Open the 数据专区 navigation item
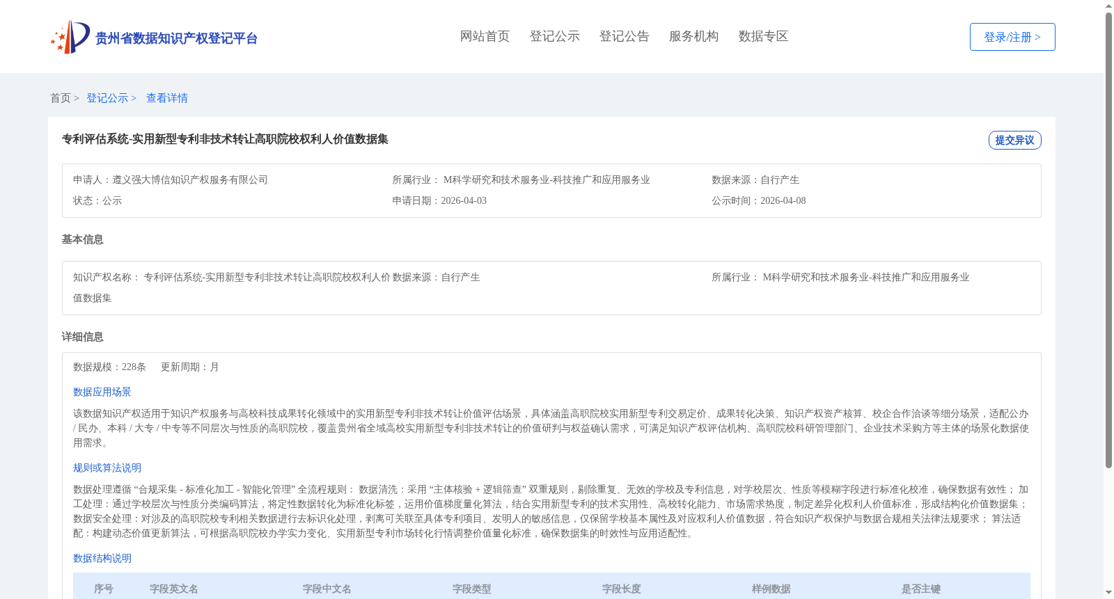1114x599 pixels. (763, 36)
